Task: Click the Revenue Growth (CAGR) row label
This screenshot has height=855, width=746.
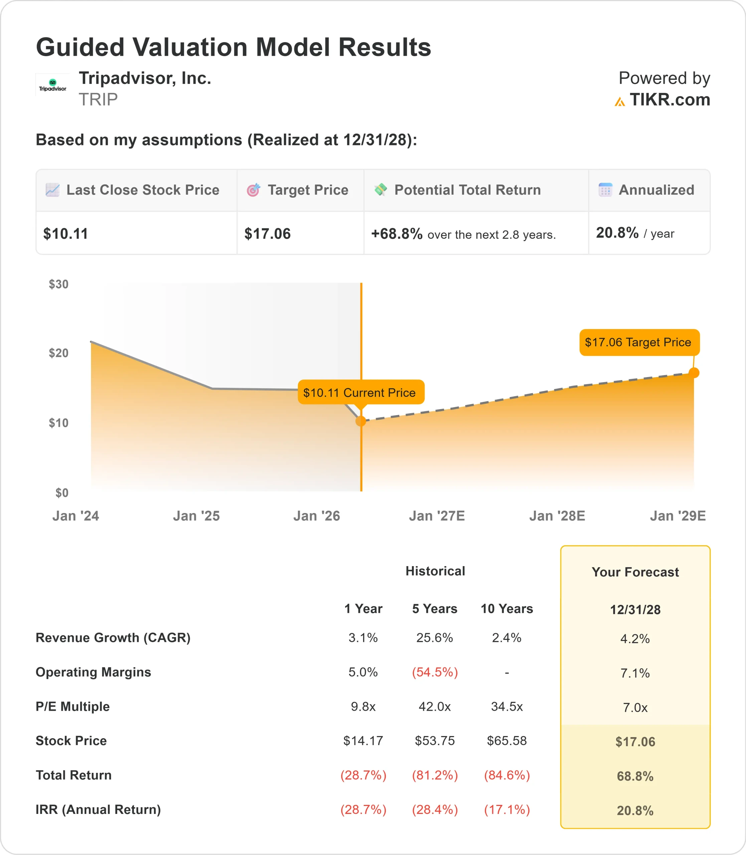Action: tap(113, 638)
